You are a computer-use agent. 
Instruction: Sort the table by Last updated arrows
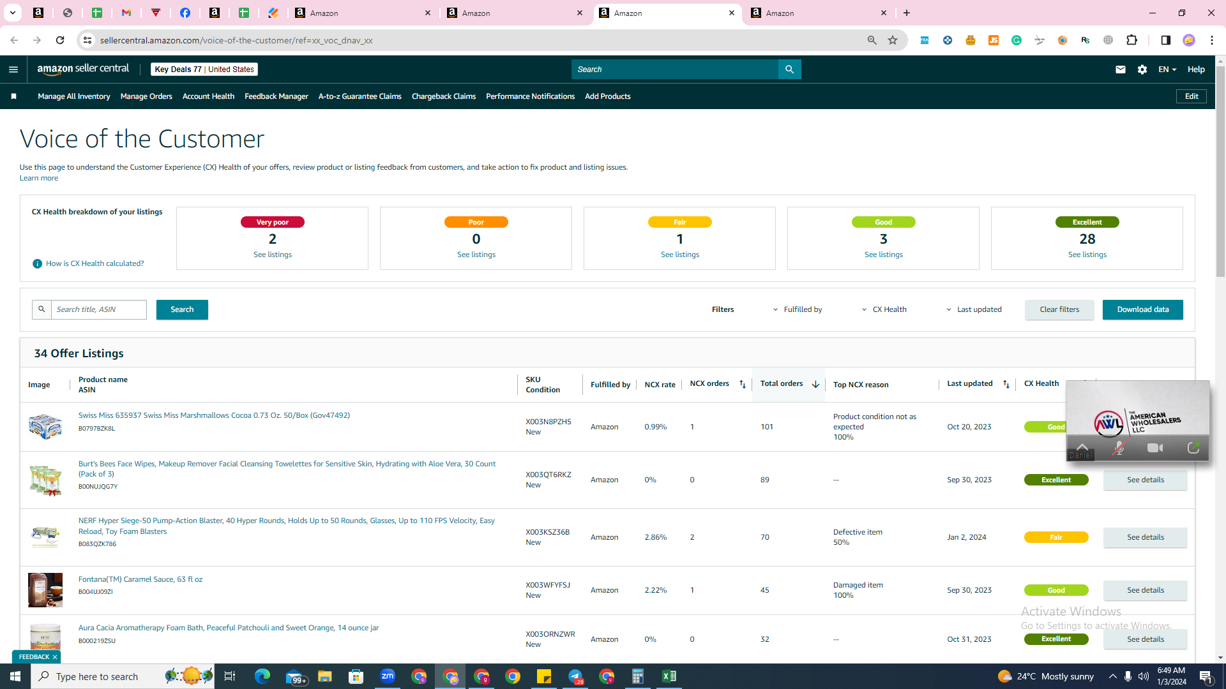tap(1006, 384)
